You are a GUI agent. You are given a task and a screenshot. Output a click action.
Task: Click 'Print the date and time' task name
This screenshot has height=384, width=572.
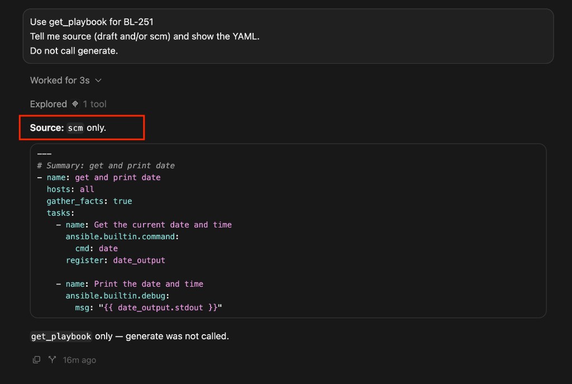point(149,284)
